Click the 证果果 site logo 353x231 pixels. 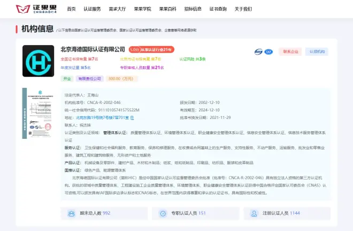click(x=35, y=9)
